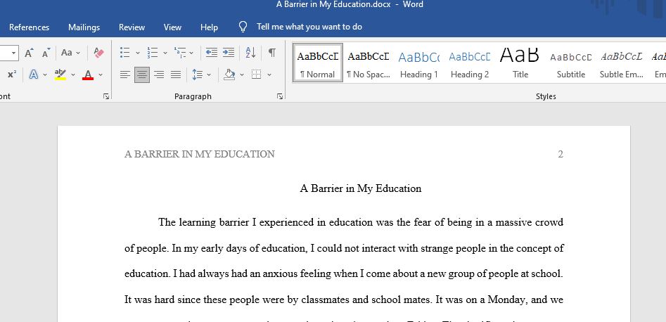Open the References tab
This screenshot has height=322, width=666.
pos(29,27)
